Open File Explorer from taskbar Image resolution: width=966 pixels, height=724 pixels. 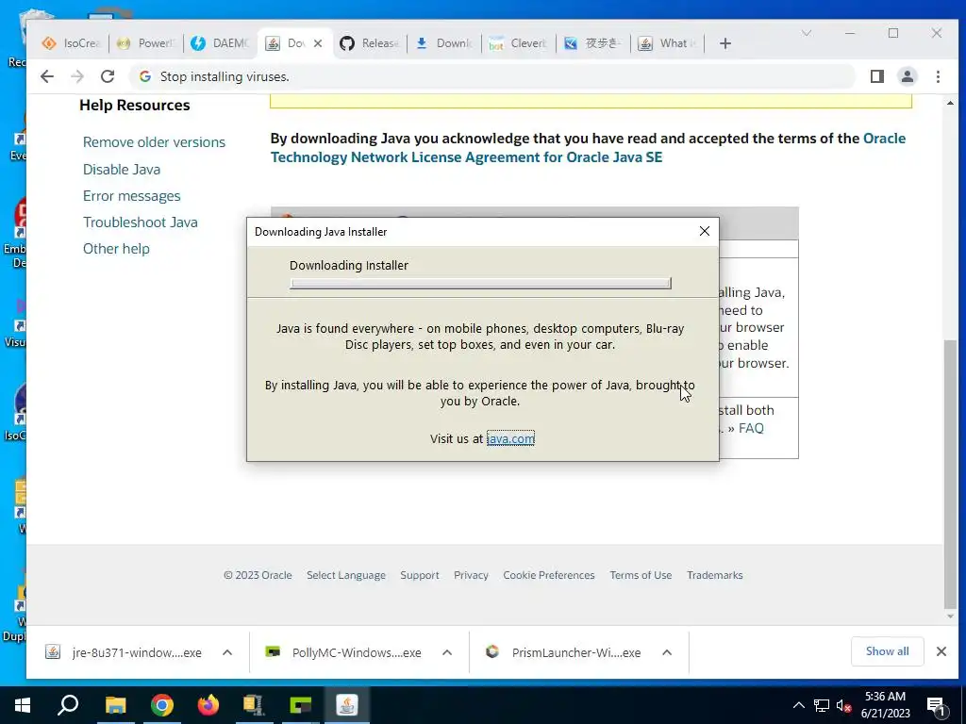point(115,705)
